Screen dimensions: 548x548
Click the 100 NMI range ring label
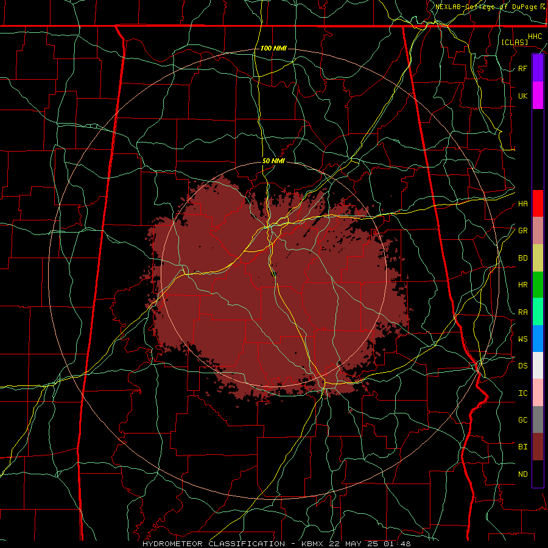pyautogui.click(x=273, y=48)
